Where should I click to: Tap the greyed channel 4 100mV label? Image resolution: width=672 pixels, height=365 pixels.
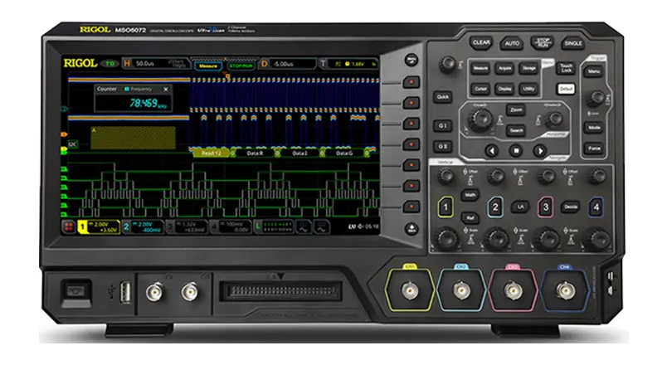231,226
